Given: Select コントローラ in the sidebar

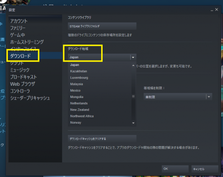Looking at the screenshot, I should [x=20, y=91].
